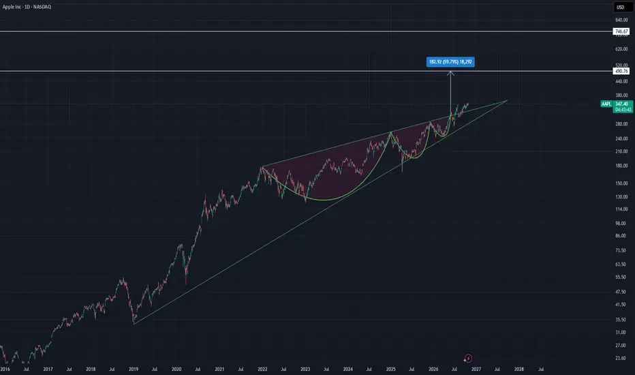Image resolution: width=635 pixels, height=375 pixels.
Task: Click the Apple Inc 1D NASDAQ chart title
Action: (27, 7)
